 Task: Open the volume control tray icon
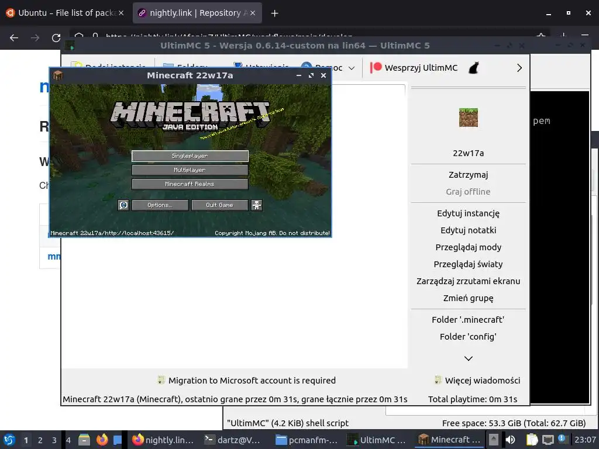pyautogui.click(x=510, y=440)
